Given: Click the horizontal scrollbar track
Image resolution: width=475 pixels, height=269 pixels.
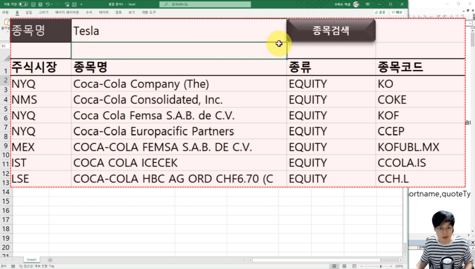Looking at the screenshot, I should click(x=325, y=260).
